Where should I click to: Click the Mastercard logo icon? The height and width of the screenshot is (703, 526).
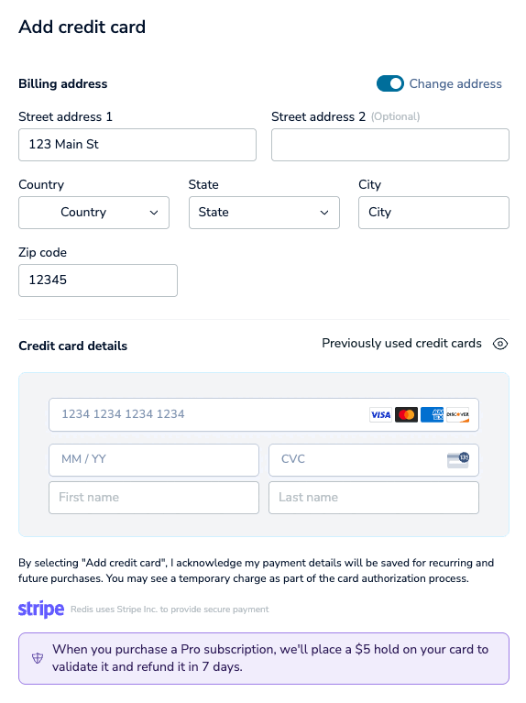406,414
